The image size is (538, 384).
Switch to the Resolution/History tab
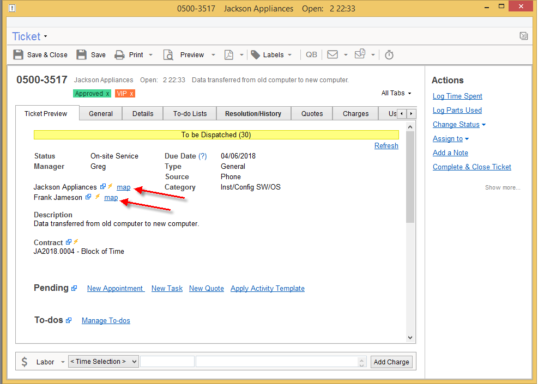coord(253,114)
